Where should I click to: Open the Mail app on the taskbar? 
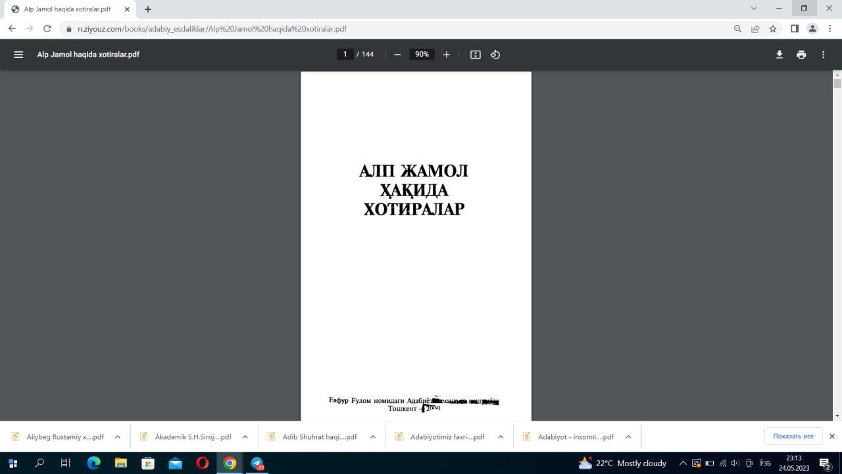(x=175, y=463)
